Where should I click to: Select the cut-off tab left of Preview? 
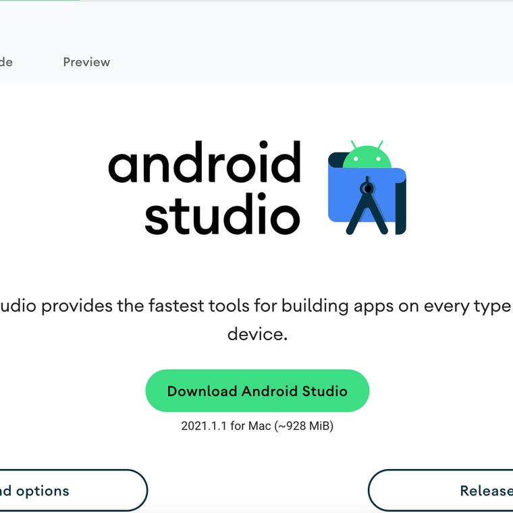tap(6, 62)
